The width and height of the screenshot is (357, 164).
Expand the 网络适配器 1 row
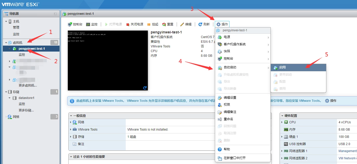coord(282,151)
